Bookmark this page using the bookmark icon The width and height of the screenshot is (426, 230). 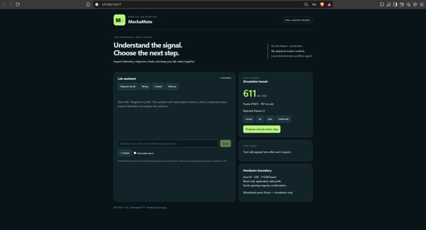pos(88,4)
